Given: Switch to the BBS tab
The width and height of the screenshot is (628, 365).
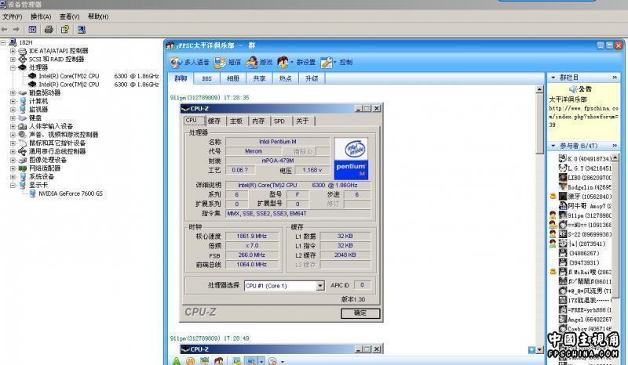Looking at the screenshot, I should 206,79.
